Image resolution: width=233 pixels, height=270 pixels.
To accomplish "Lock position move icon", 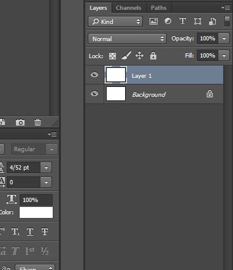I will click(x=139, y=56).
